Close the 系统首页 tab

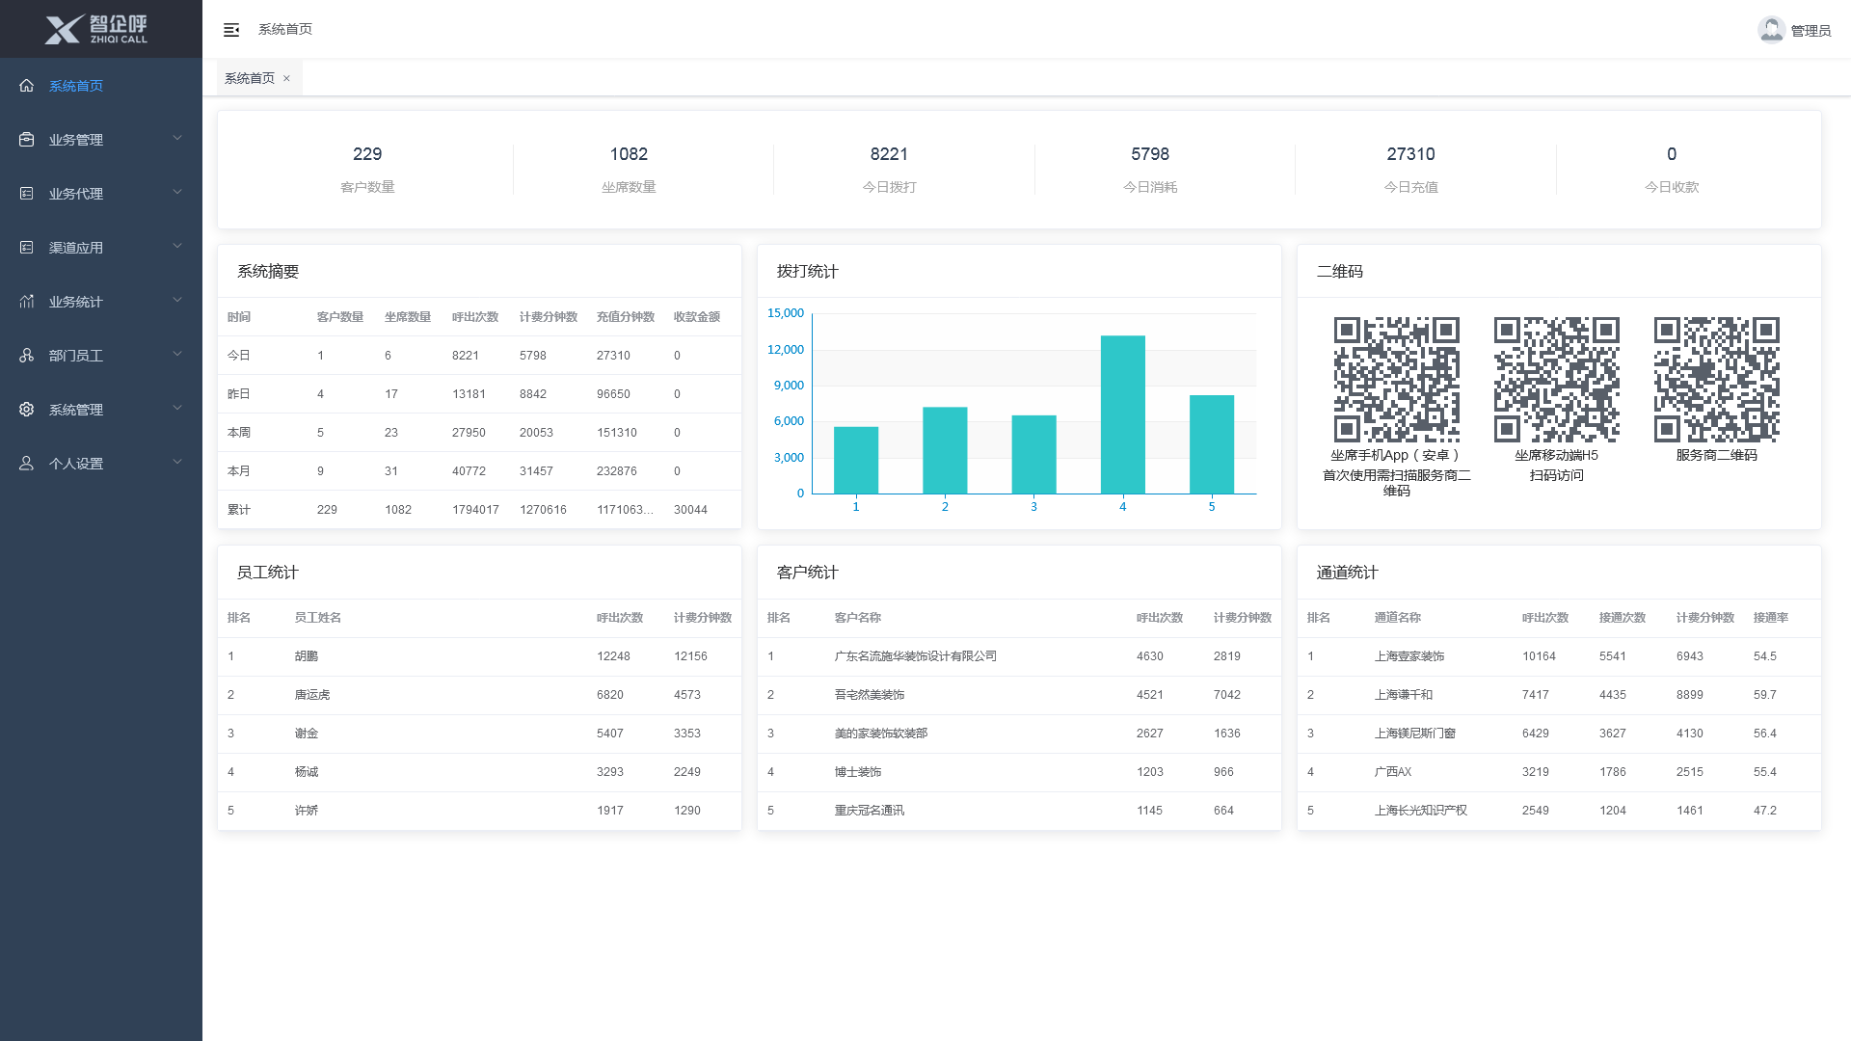click(x=286, y=79)
